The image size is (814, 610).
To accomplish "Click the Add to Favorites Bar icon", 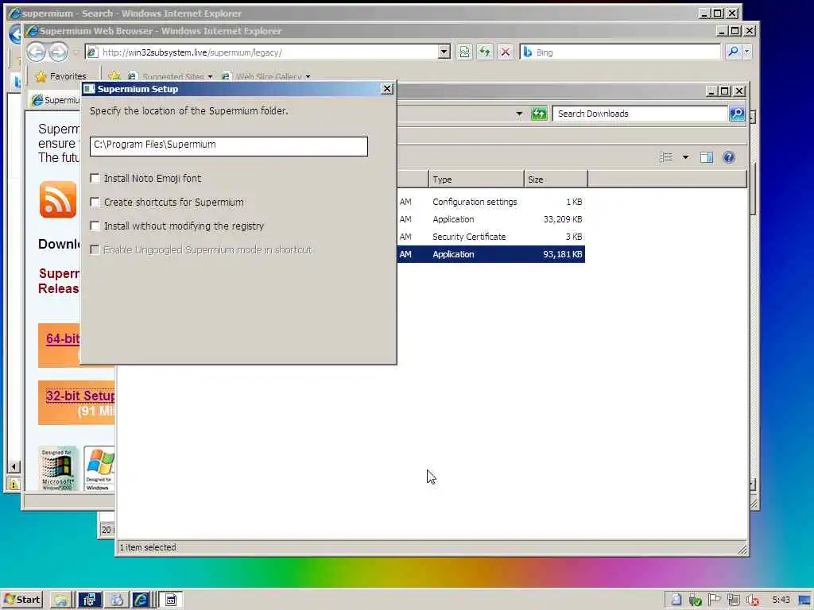I will (x=114, y=76).
